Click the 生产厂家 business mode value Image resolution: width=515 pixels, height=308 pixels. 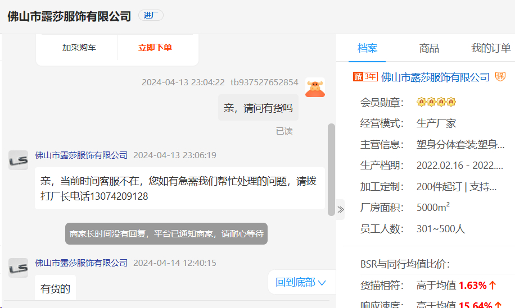point(436,123)
